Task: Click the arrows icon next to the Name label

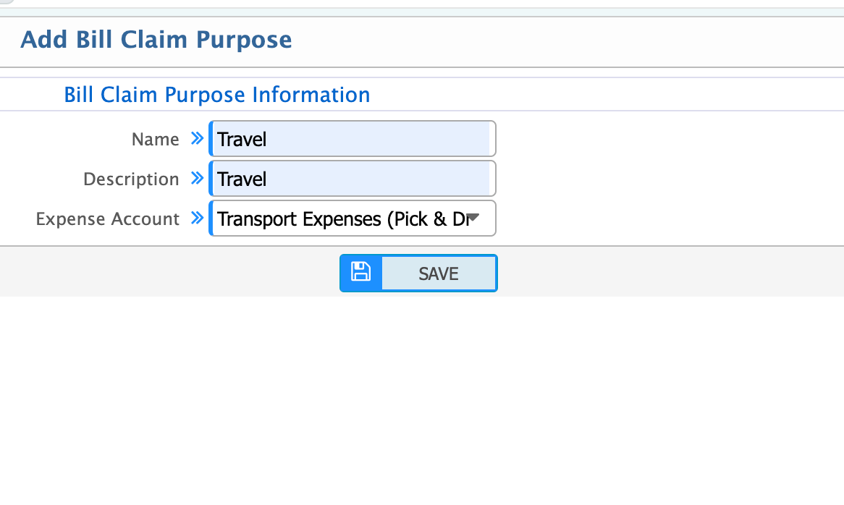Action: [197, 139]
